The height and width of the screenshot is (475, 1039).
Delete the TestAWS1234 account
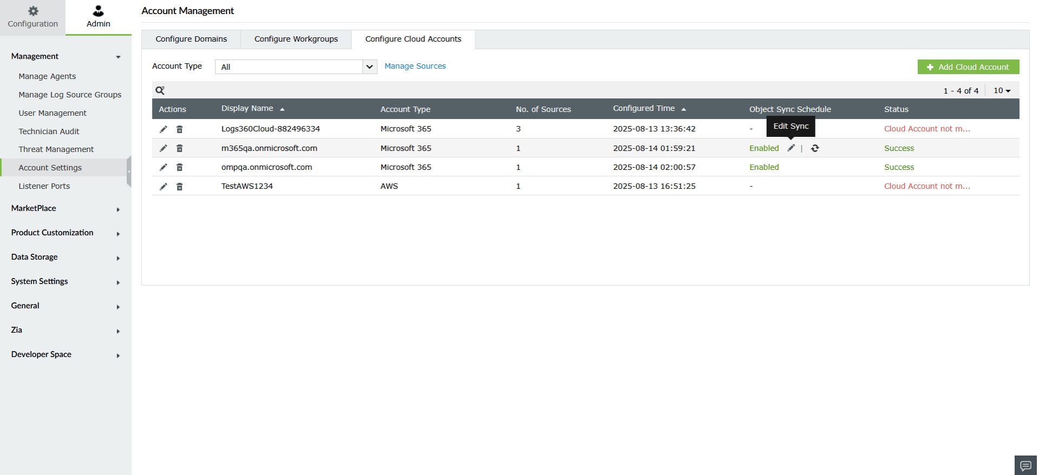click(x=180, y=187)
